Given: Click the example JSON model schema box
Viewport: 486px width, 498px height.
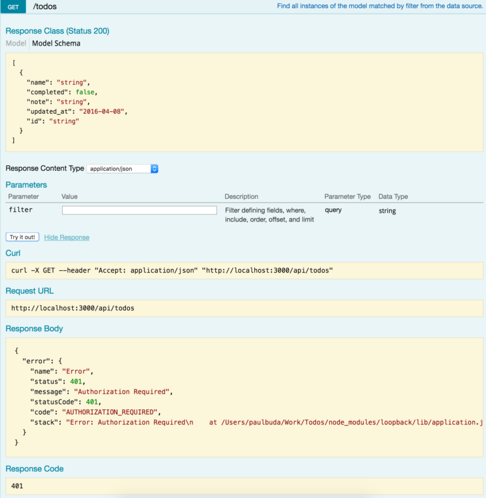Looking at the screenshot, I should pos(243,103).
